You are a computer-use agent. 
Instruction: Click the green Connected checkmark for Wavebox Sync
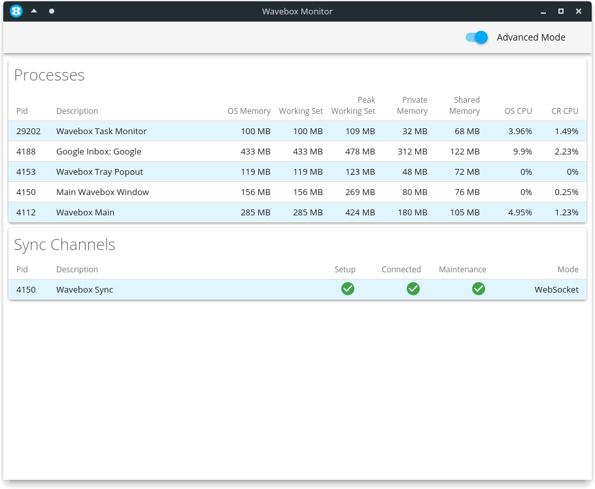[x=413, y=289]
